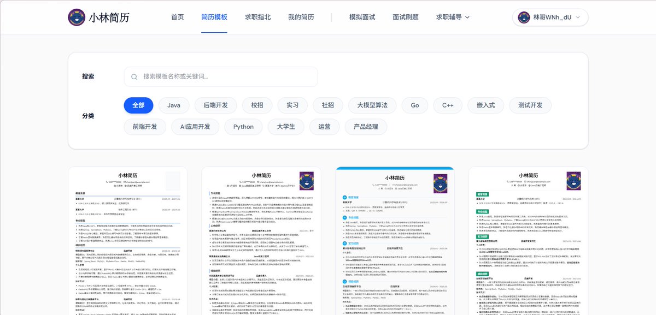Screen dimensions: 656x315
Task: Filter templates by 社招
Action: click(x=328, y=105)
